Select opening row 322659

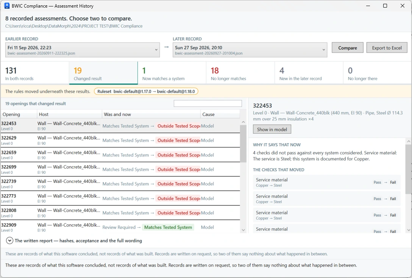tap(120, 155)
